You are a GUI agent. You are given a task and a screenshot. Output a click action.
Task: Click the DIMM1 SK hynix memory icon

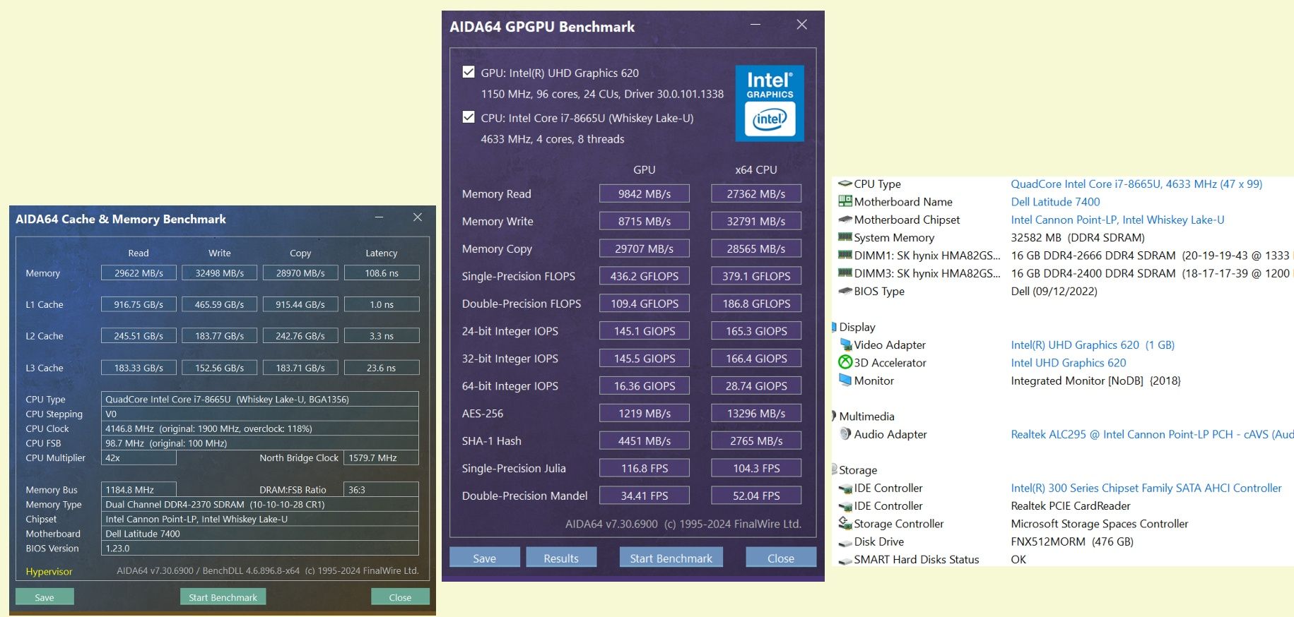(845, 255)
